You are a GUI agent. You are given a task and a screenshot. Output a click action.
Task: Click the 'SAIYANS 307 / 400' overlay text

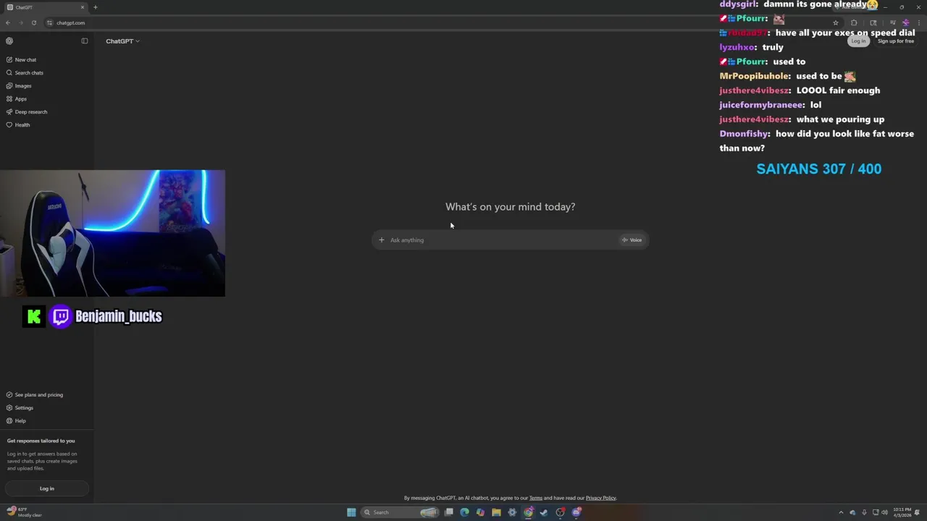point(818,169)
